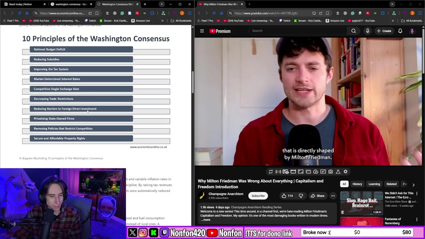Open 'Champagne Anarchism Reading Series' link
This screenshot has height=239, width=425.
[x=256, y=207]
